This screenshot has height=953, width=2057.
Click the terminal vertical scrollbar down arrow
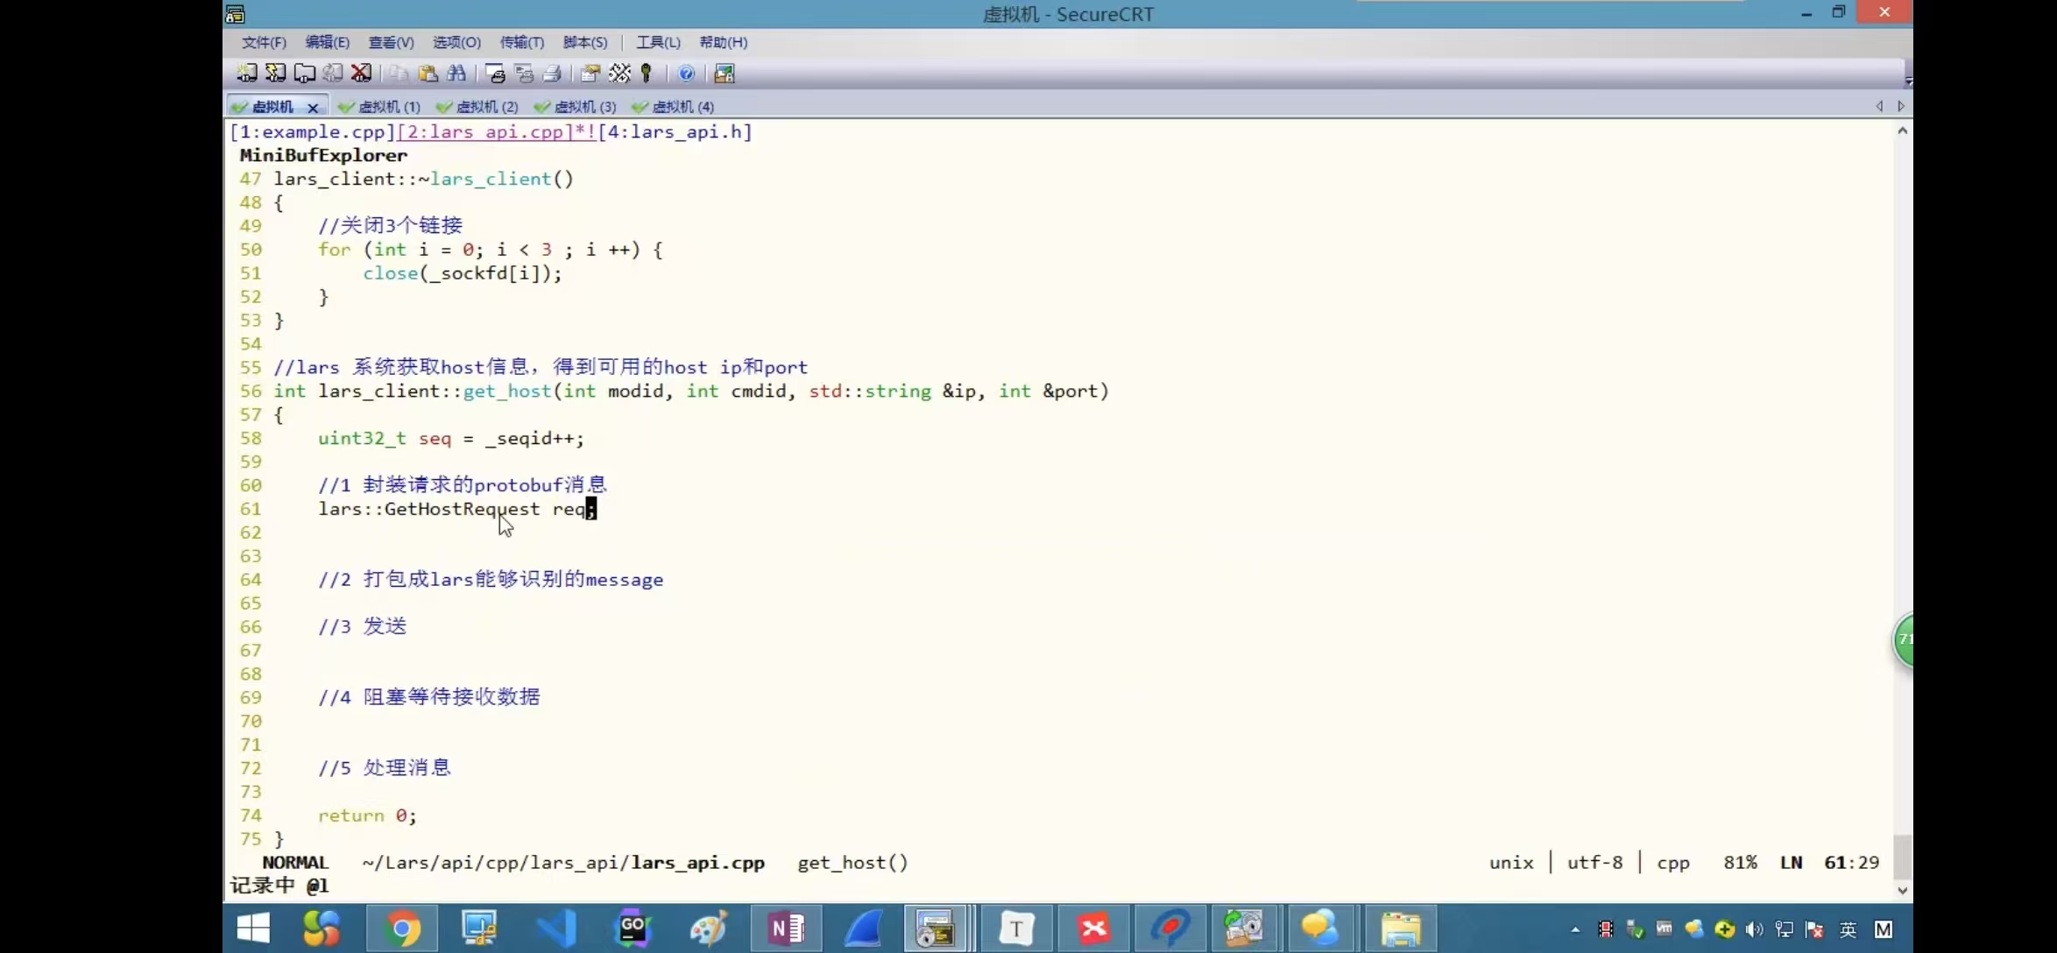(1902, 890)
